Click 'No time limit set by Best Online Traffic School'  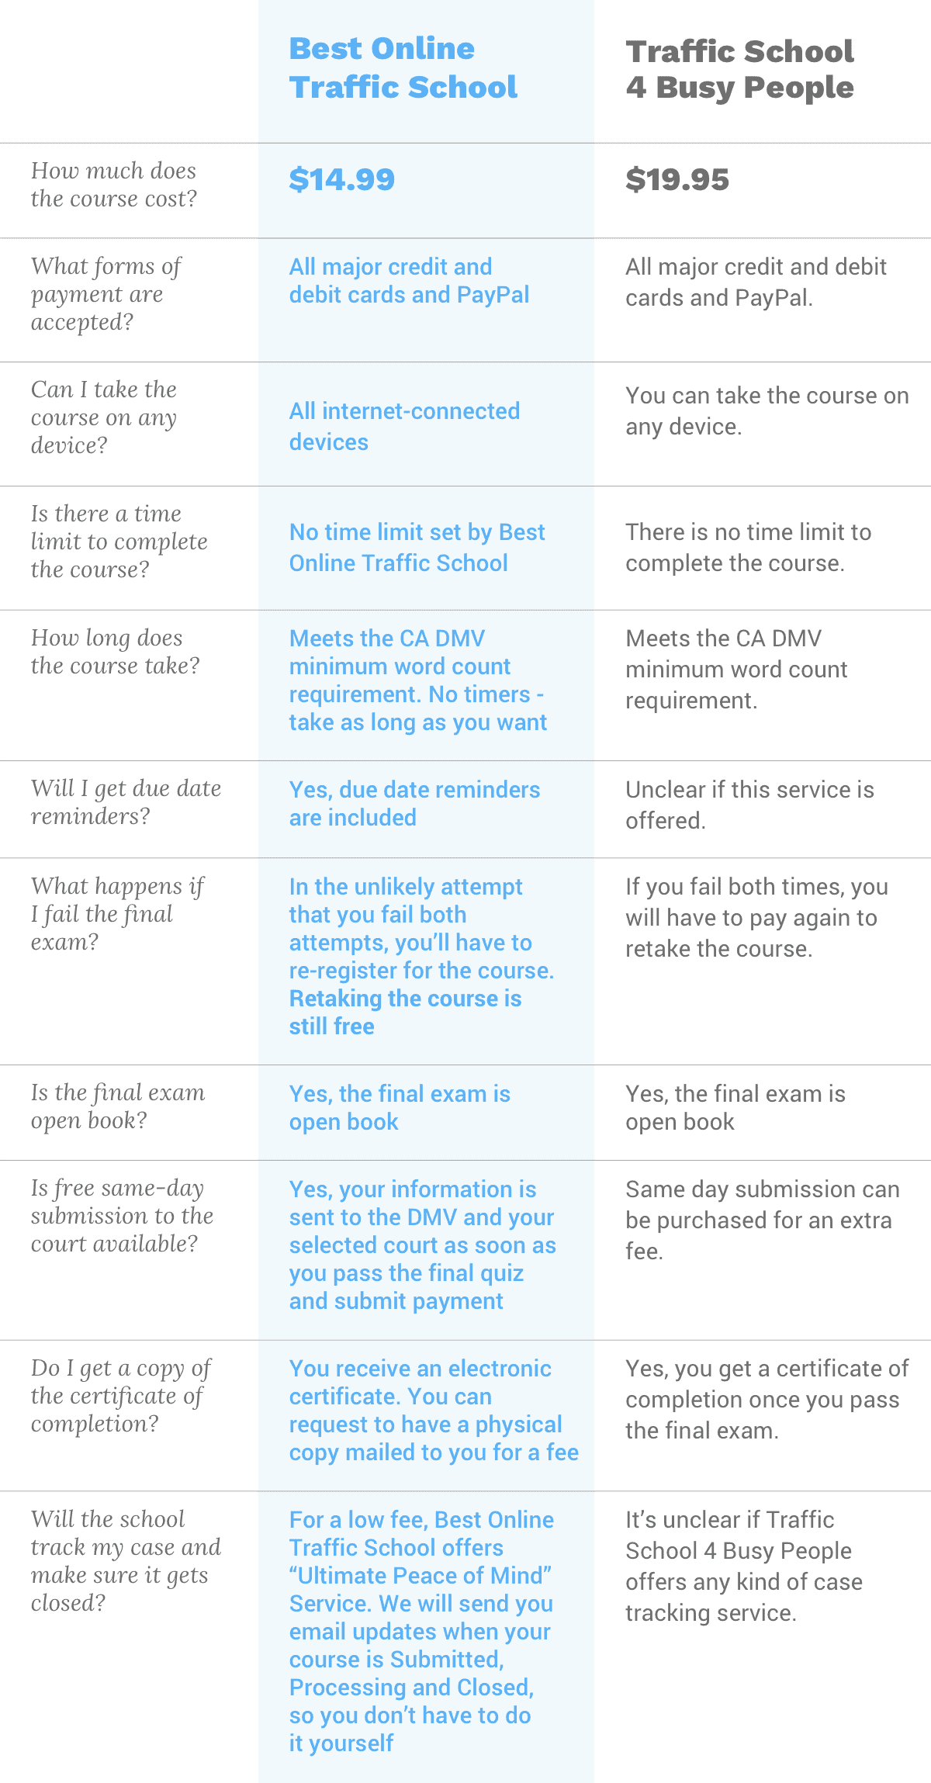click(x=417, y=547)
